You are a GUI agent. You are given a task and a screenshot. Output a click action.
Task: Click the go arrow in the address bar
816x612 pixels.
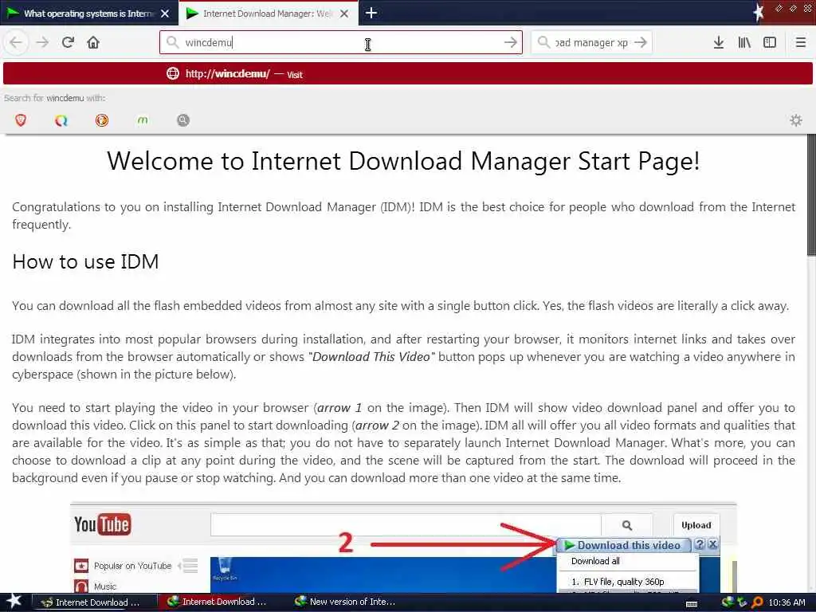coord(511,42)
